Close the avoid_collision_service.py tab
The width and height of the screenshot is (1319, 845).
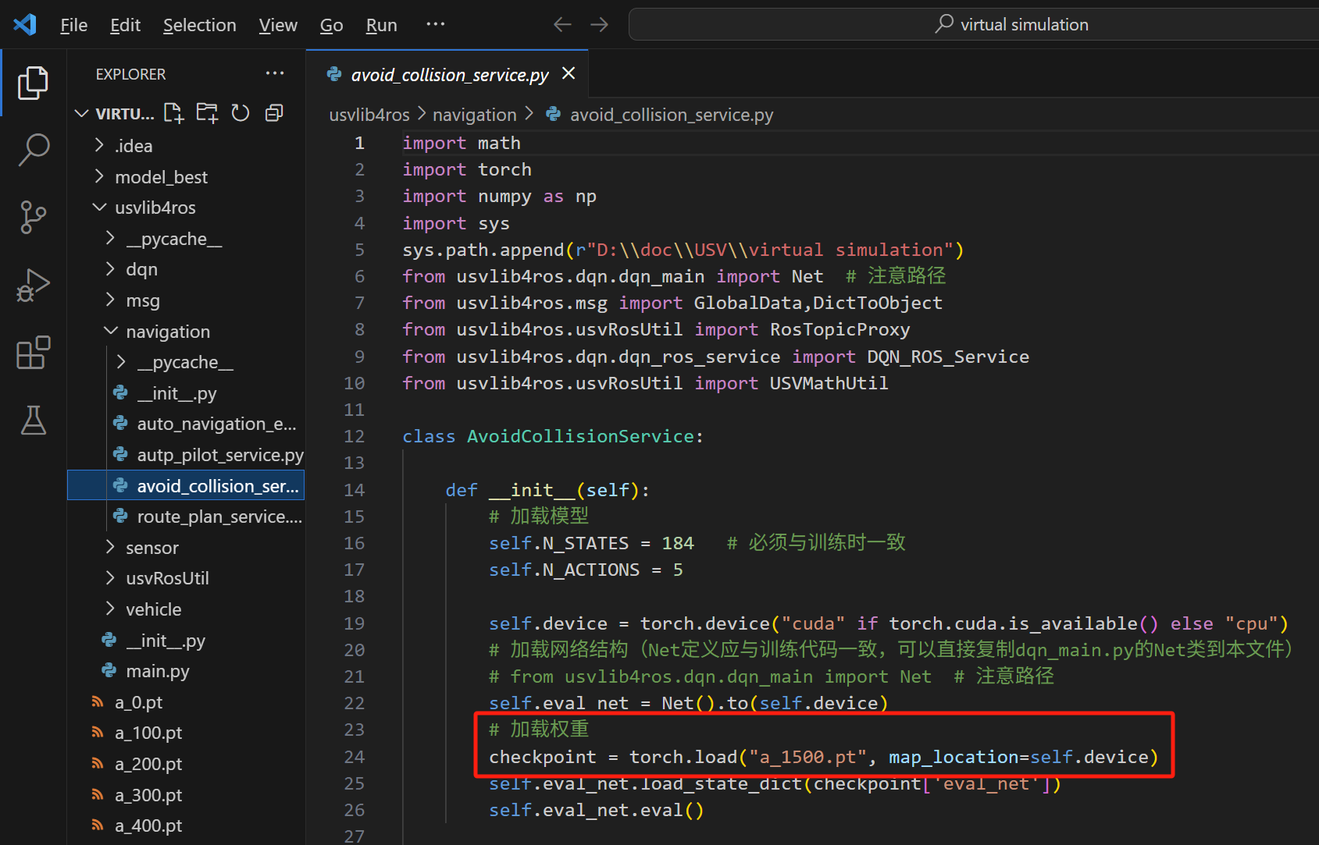(569, 73)
